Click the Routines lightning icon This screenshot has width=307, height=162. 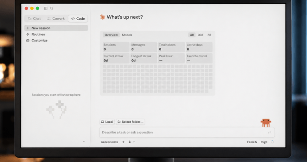pyautogui.click(x=28, y=34)
